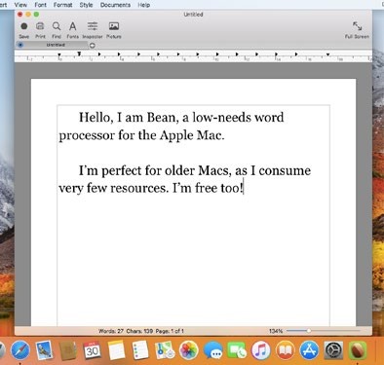Open Calendar showing 30 in the Dock
Viewport: 384px width, 365px height.
(x=92, y=350)
